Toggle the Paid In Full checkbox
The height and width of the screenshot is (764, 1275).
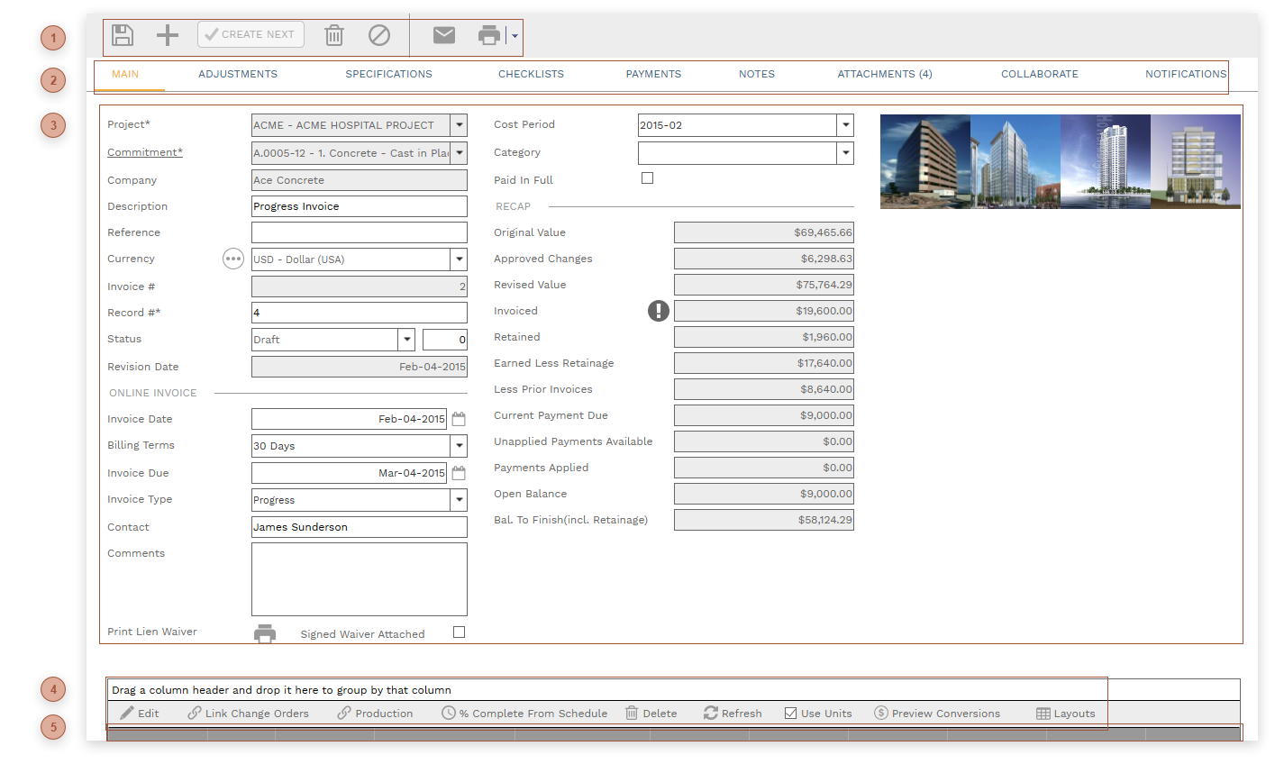(x=647, y=177)
